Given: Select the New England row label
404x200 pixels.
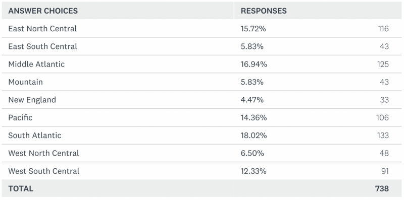Looking at the screenshot, I should 32,100.
